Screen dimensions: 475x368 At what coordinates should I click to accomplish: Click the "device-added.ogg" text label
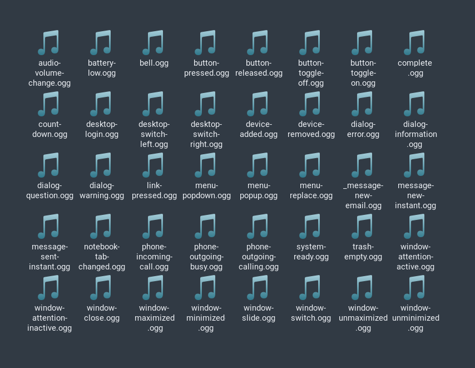coord(259,129)
